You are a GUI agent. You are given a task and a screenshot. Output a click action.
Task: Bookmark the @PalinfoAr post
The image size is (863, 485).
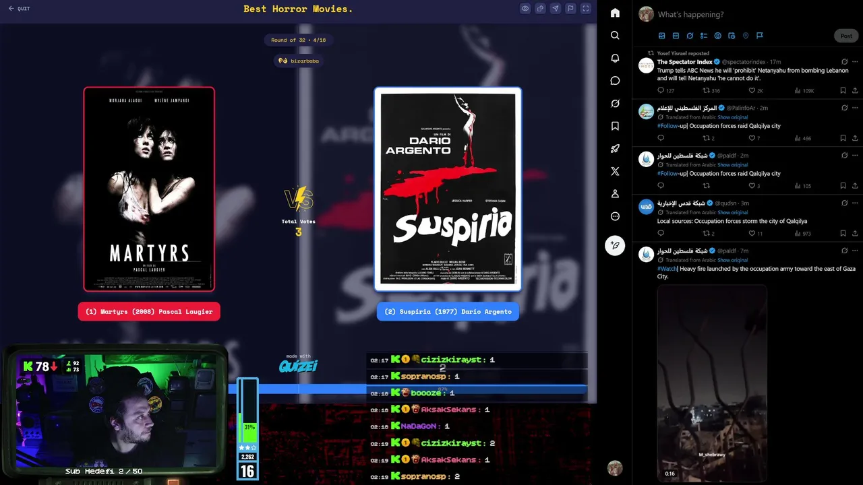pos(843,138)
